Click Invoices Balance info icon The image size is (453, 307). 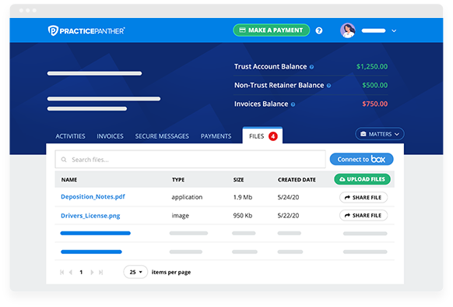pyautogui.click(x=293, y=104)
